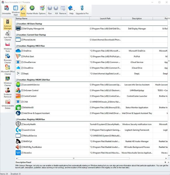Image resolution: width=170 pixels, height=175 pixels.
Task: Open the Options dialog
Action: 42,10
